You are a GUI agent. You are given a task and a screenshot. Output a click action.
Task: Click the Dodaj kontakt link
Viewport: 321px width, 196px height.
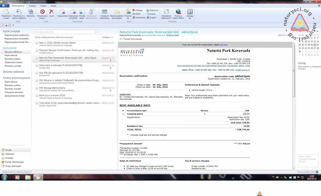click(x=172, y=35)
